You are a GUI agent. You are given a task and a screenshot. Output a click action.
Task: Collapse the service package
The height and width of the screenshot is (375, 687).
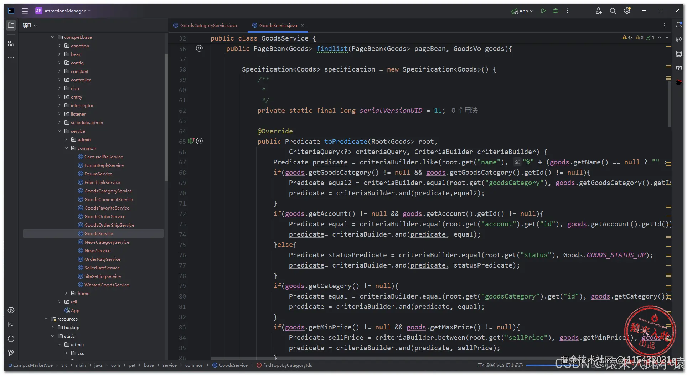click(x=60, y=131)
